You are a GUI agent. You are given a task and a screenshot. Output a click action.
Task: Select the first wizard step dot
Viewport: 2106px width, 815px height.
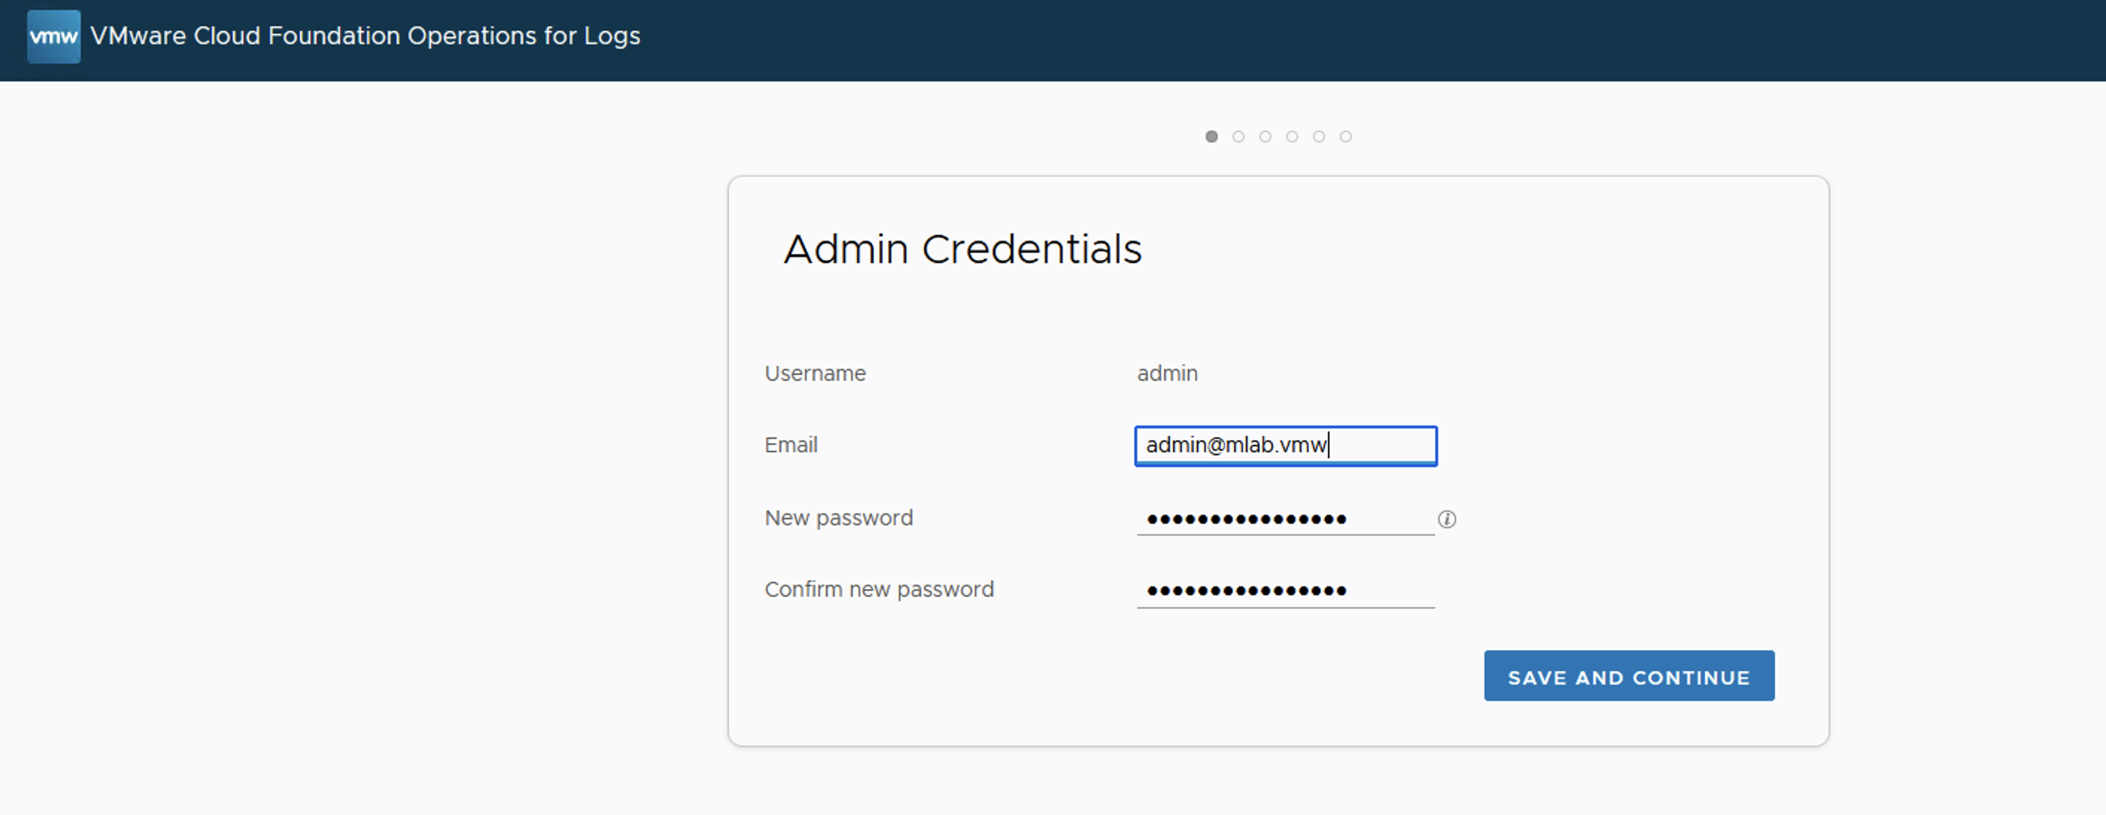pyautogui.click(x=1212, y=136)
